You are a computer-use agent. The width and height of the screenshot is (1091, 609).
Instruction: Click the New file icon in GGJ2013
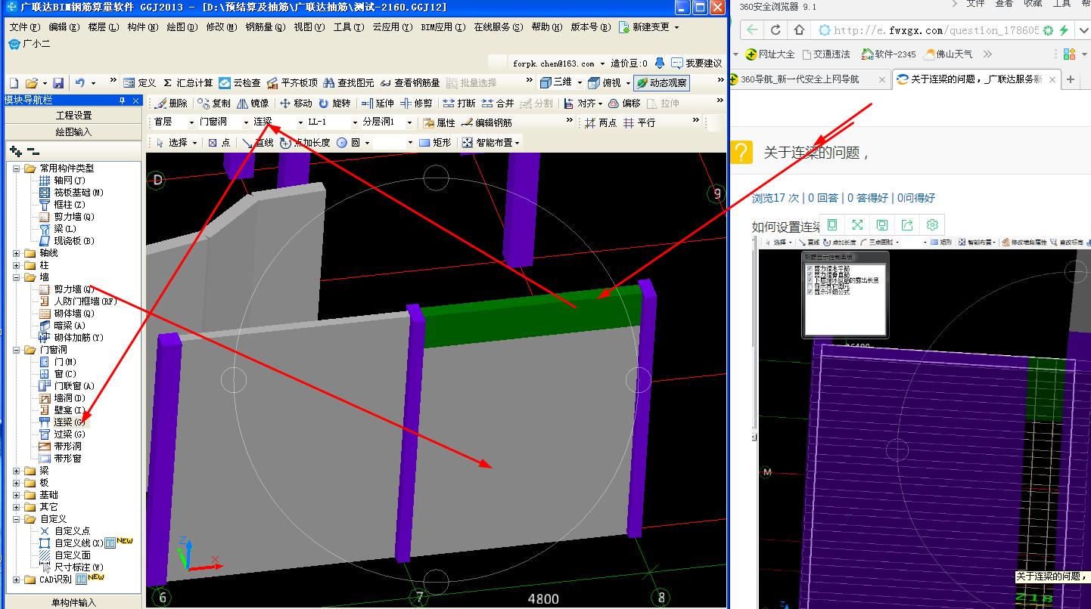[14, 83]
